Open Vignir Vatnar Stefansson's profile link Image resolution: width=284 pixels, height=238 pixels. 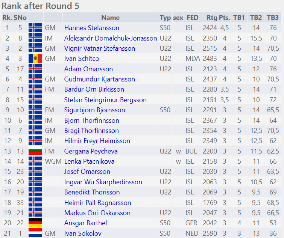(x=99, y=48)
